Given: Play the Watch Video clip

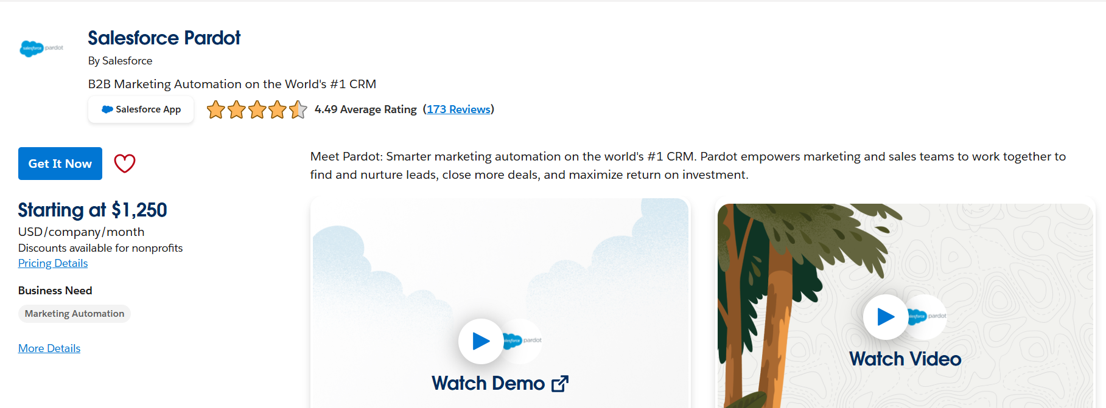Looking at the screenshot, I should click(x=886, y=317).
